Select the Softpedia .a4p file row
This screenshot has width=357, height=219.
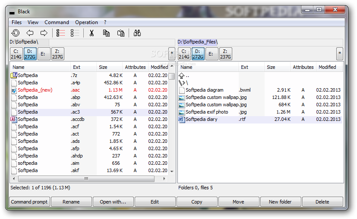(89, 83)
